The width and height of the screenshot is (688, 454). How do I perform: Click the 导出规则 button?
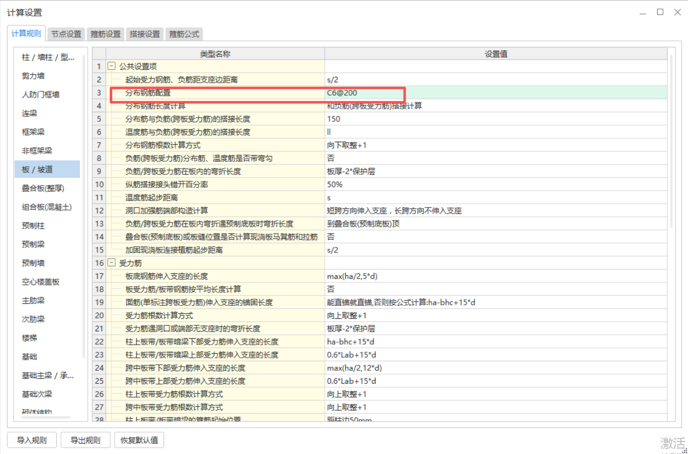pyautogui.click(x=85, y=440)
